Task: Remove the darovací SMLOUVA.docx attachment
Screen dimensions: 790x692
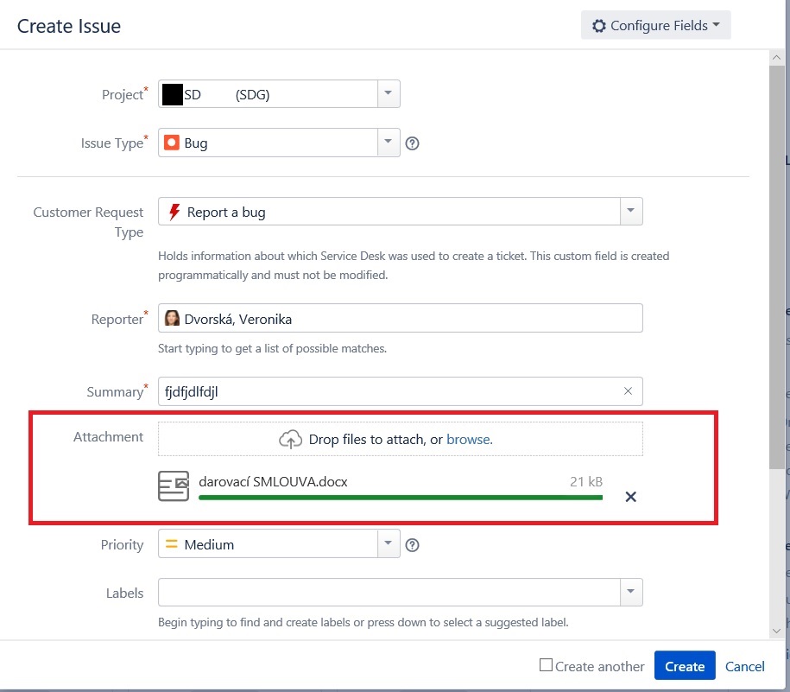Action: [x=630, y=497]
